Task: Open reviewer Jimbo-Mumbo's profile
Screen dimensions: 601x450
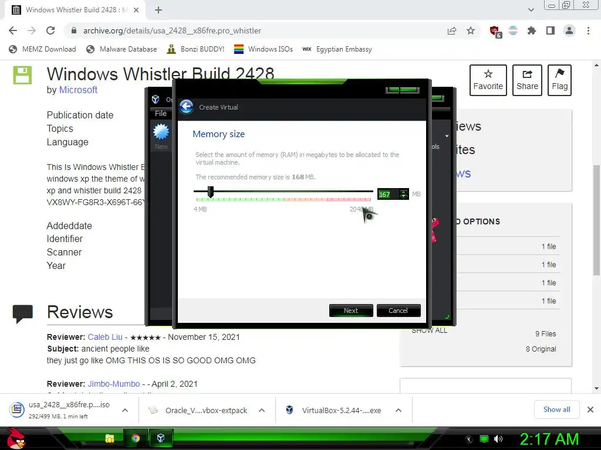Action: [x=114, y=384]
